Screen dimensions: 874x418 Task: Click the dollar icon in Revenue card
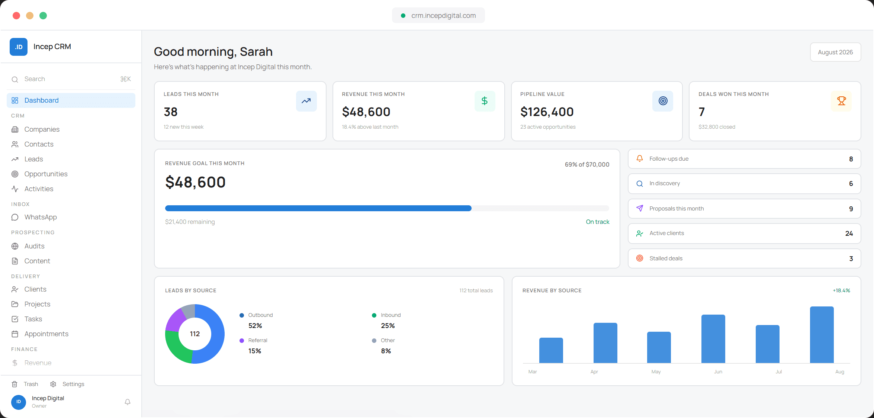pyautogui.click(x=485, y=101)
